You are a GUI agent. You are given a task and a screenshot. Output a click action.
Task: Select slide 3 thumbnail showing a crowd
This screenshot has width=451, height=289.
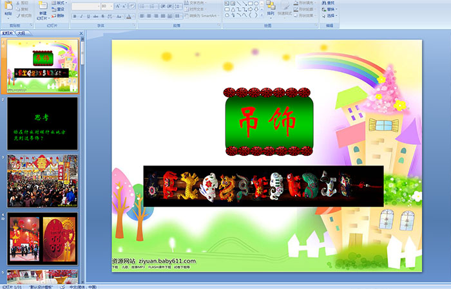tap(43, 181)
